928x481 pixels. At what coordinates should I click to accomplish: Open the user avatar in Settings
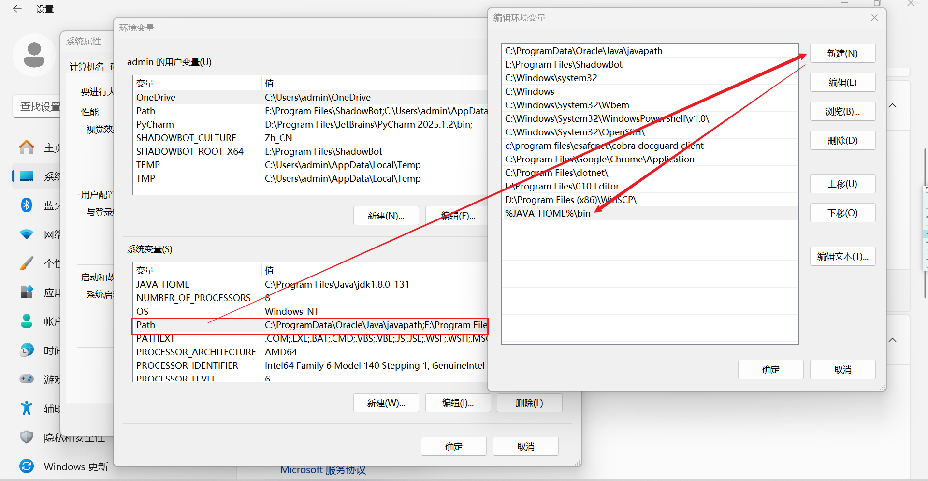(x=34, y=55)
